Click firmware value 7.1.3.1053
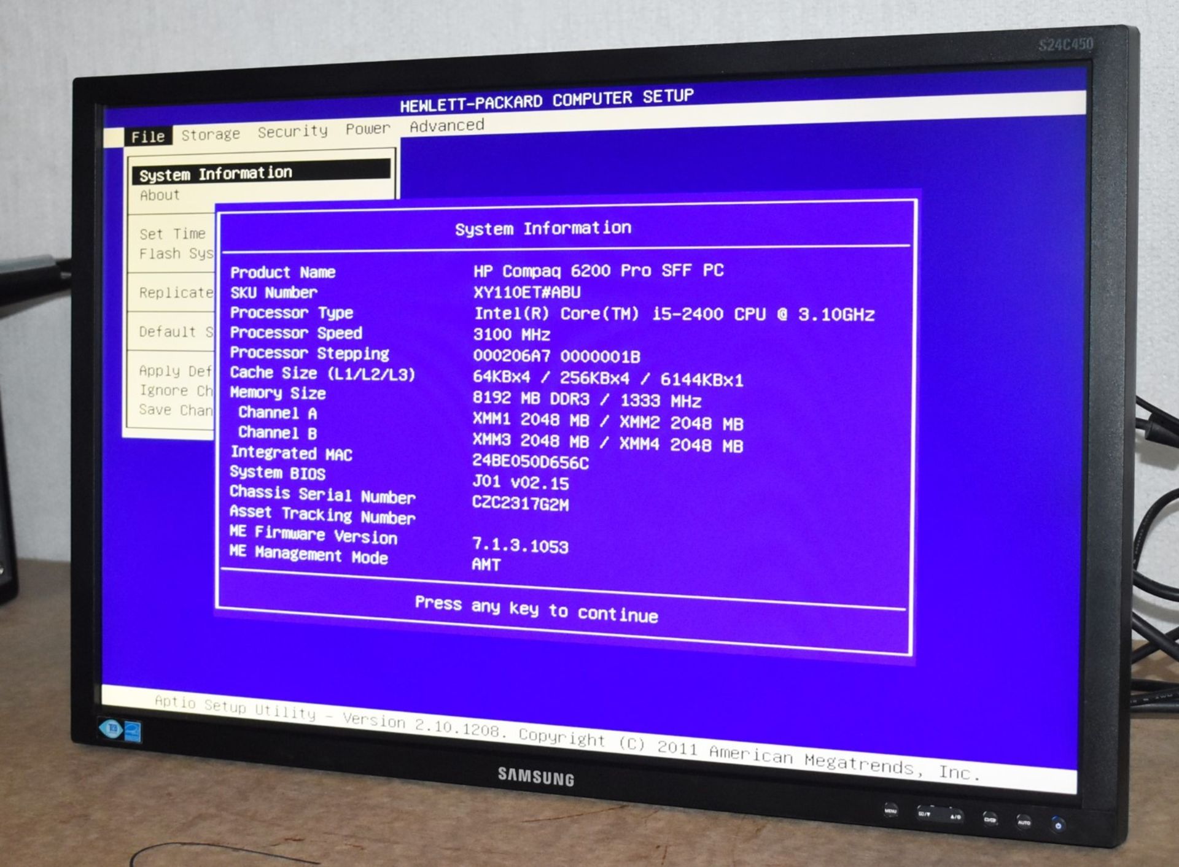 520,545
